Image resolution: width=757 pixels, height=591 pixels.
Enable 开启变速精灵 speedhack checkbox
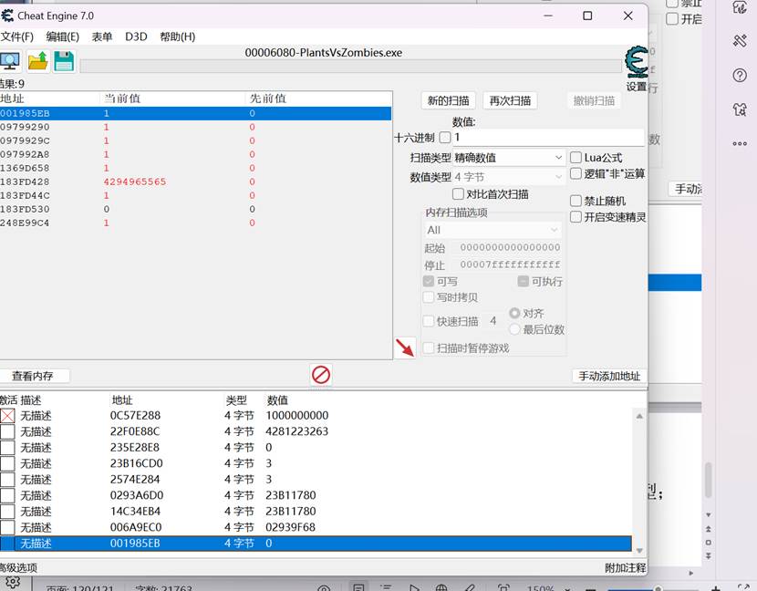pos(576,217)
